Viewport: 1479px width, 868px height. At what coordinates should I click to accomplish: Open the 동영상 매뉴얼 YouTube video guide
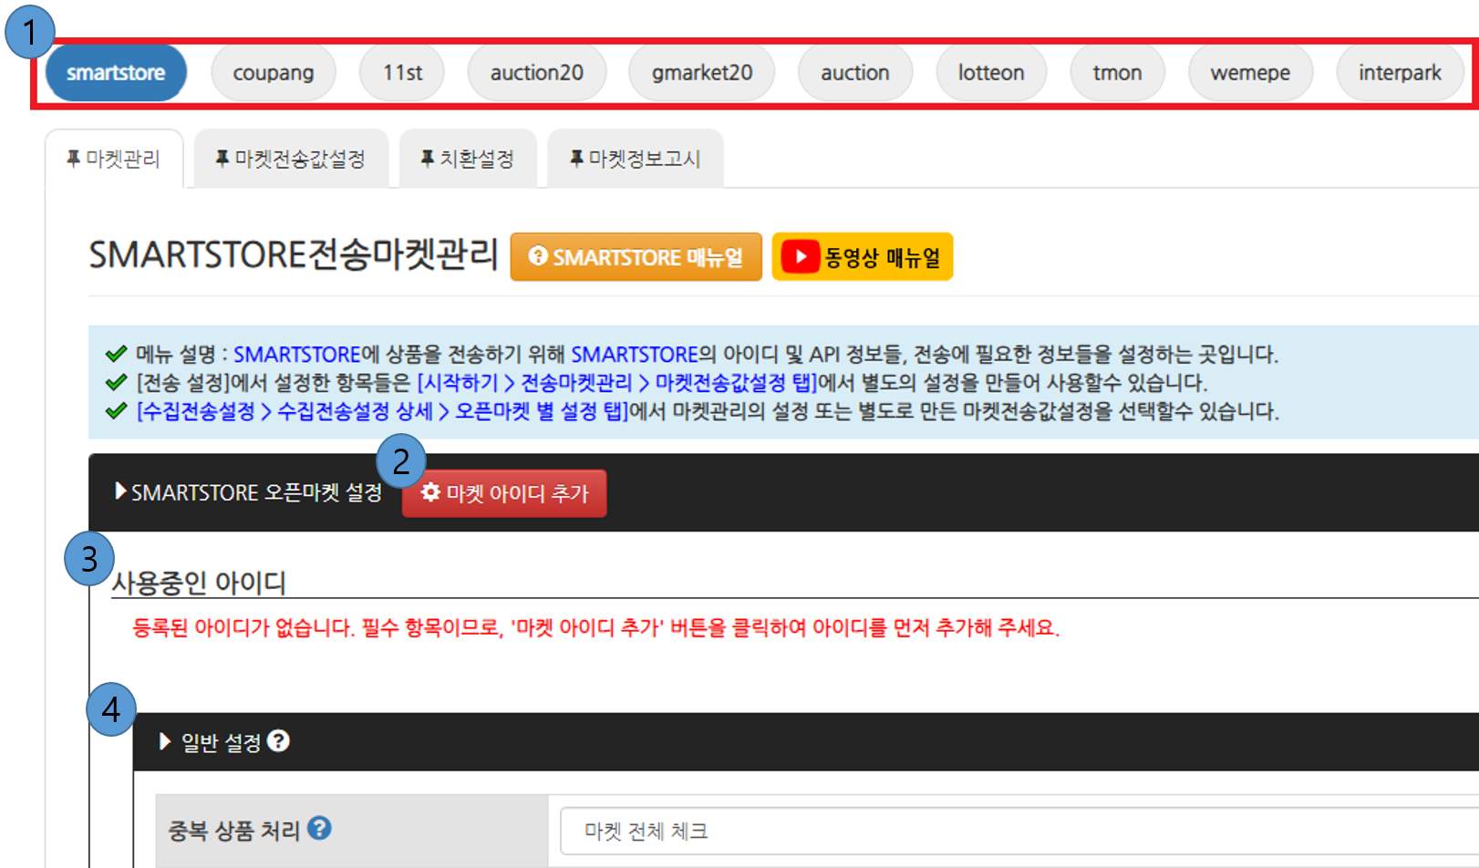click(862, 257)
